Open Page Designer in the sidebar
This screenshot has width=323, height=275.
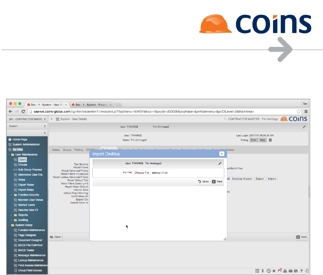tap(27, 235)
